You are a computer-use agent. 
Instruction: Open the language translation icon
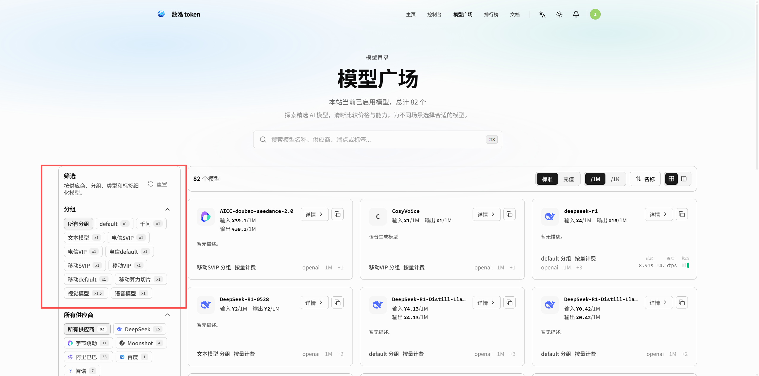point(542,14)
